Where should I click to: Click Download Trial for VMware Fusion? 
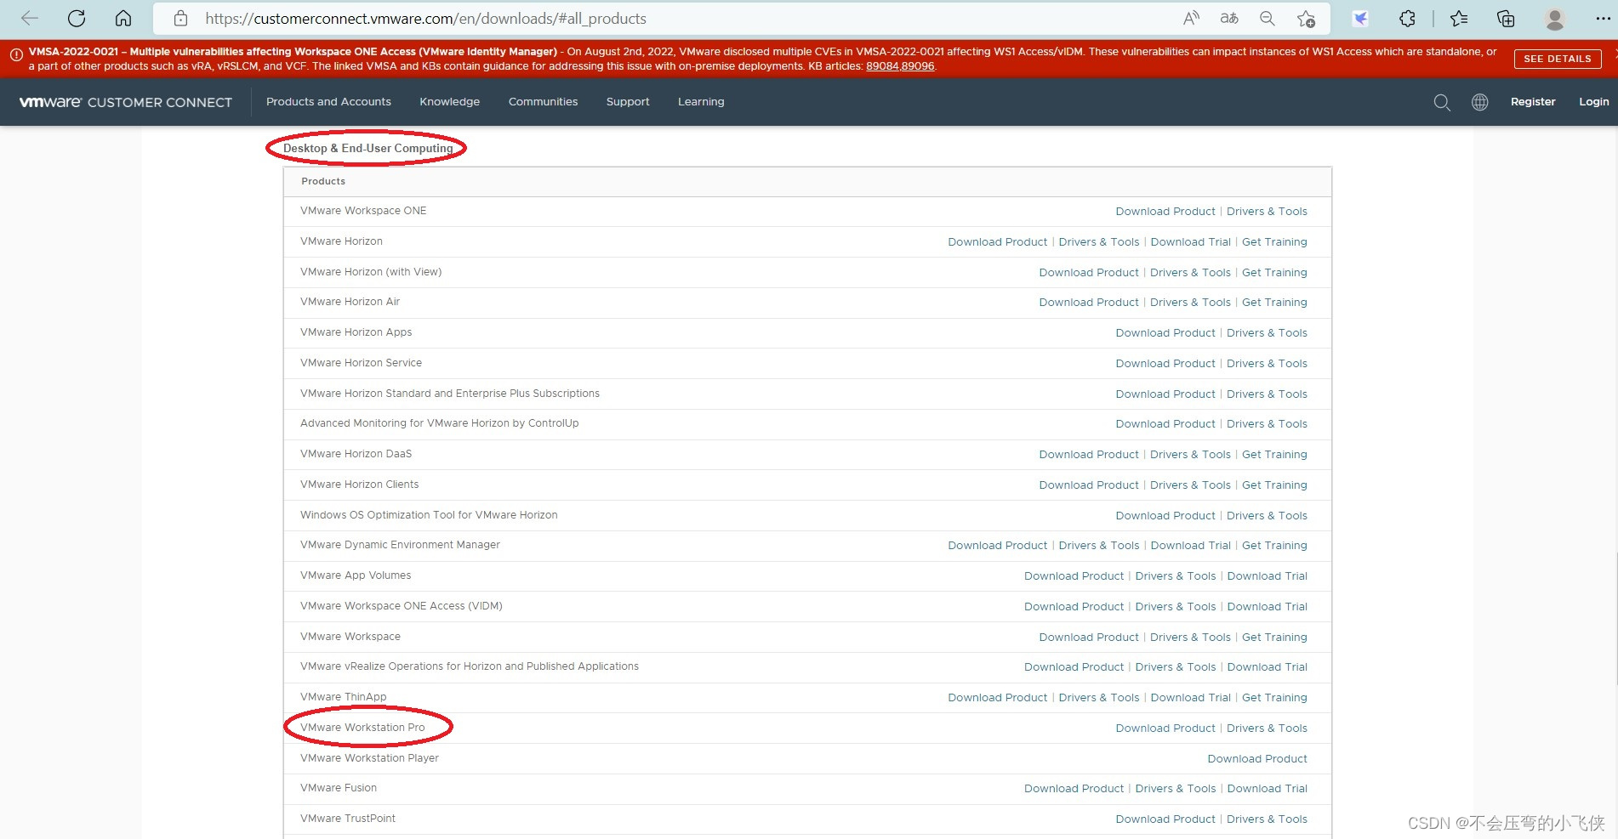[x=1268, y=788]
